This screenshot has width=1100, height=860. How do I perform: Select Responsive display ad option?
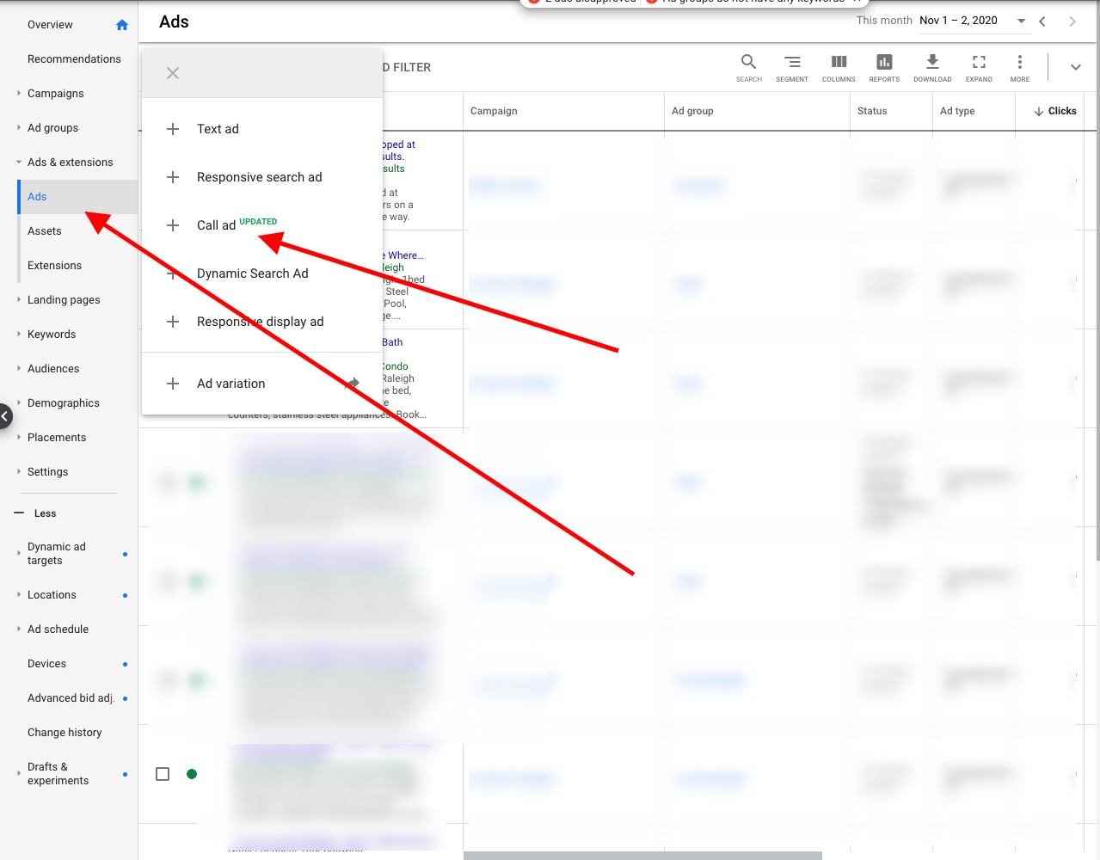click(x=262, y=322)
